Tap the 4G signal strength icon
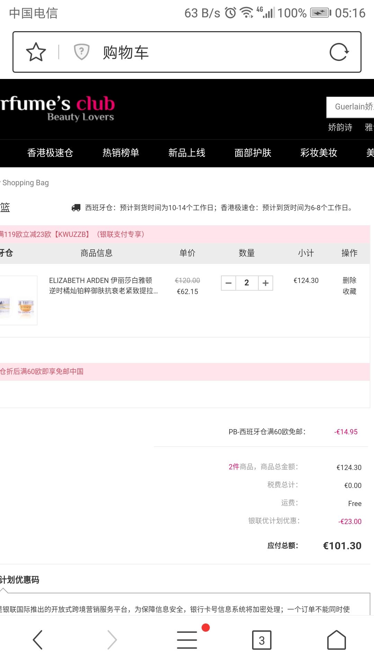The width and height of the screenshot is (374, 665). (266, 12)
